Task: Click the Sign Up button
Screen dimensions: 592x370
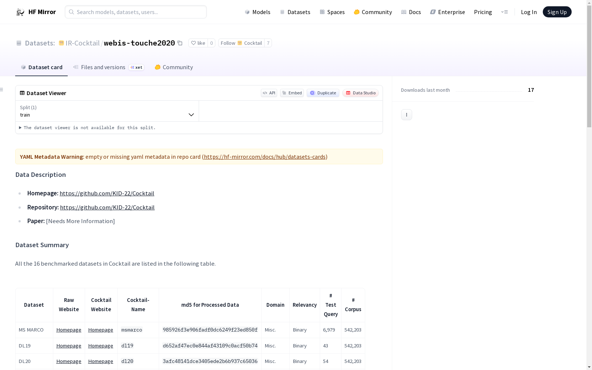Action: [557, 12]
